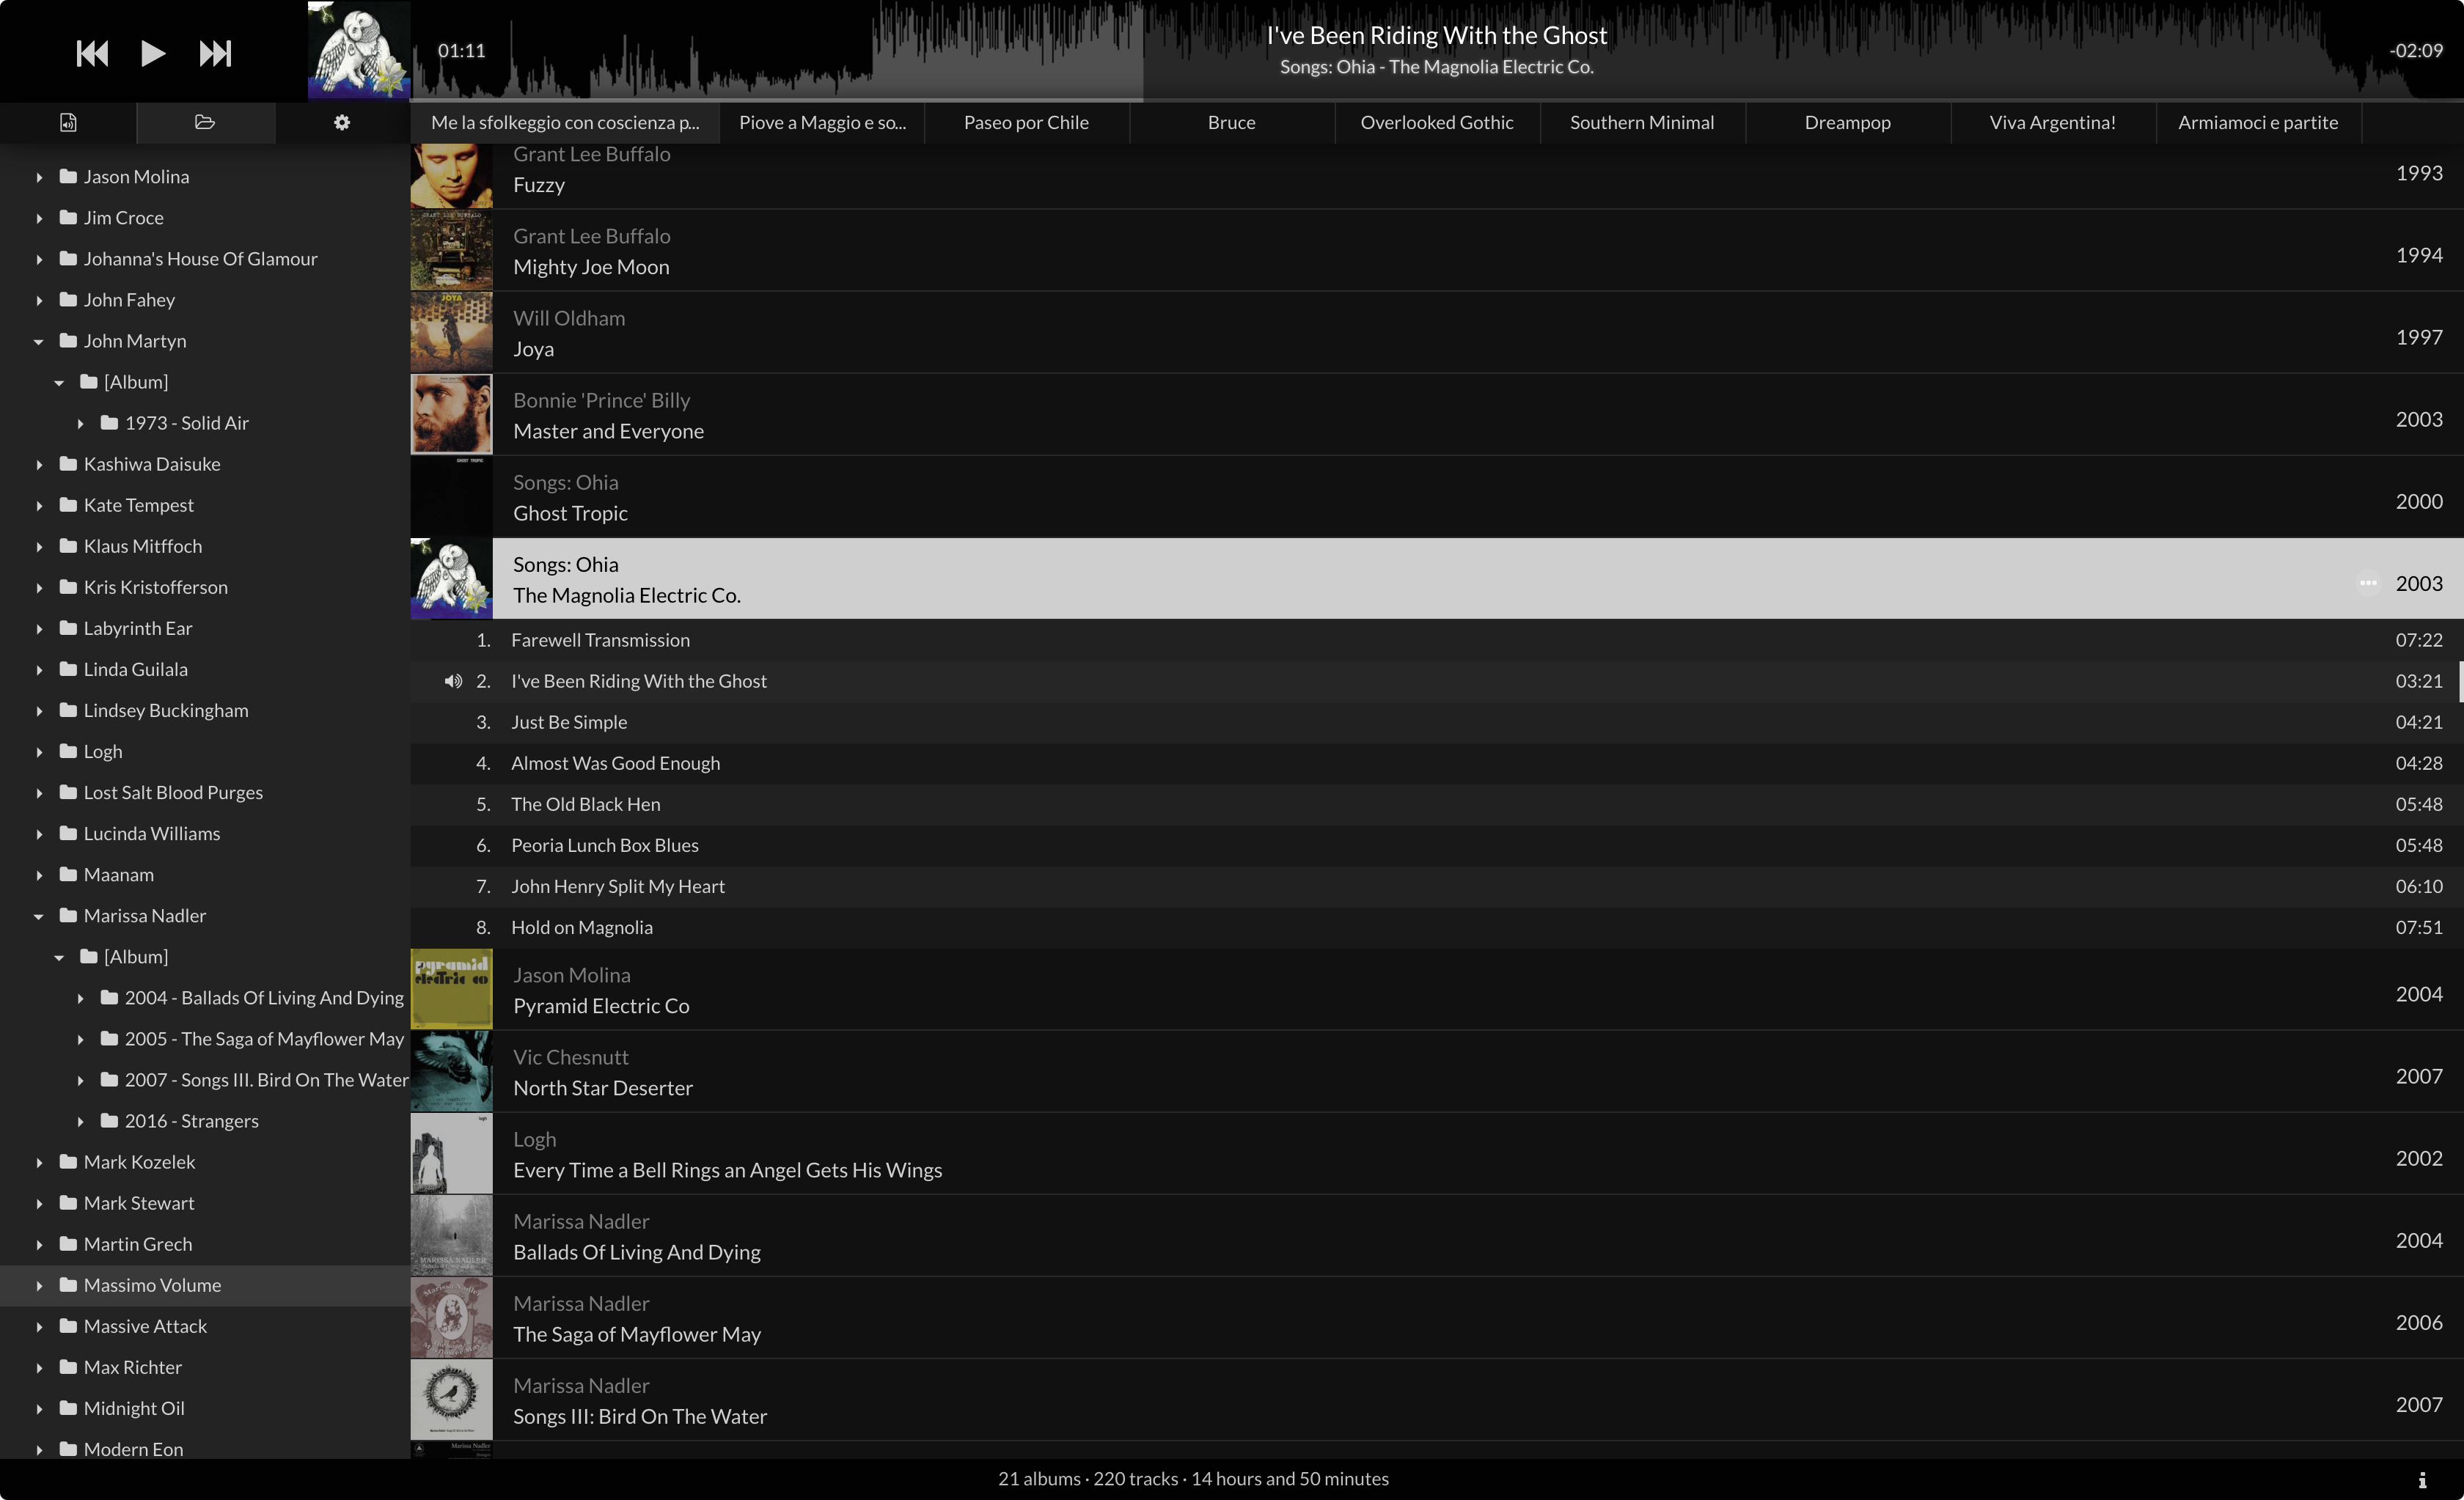The width and height of the screenshot is (2464, 1500).
Task: Open the settings gear panel
Action: click(342, 122)
